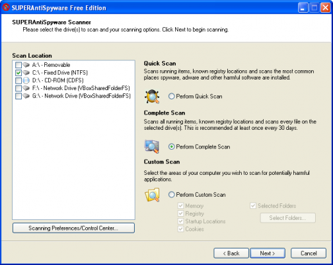Choose Perform Complete Scan option

tap(171, 146)
